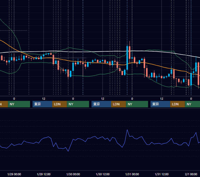Click the 2/1 00:00 time axis label
This screenshot has height=177, width=200.
pos(191,174)
